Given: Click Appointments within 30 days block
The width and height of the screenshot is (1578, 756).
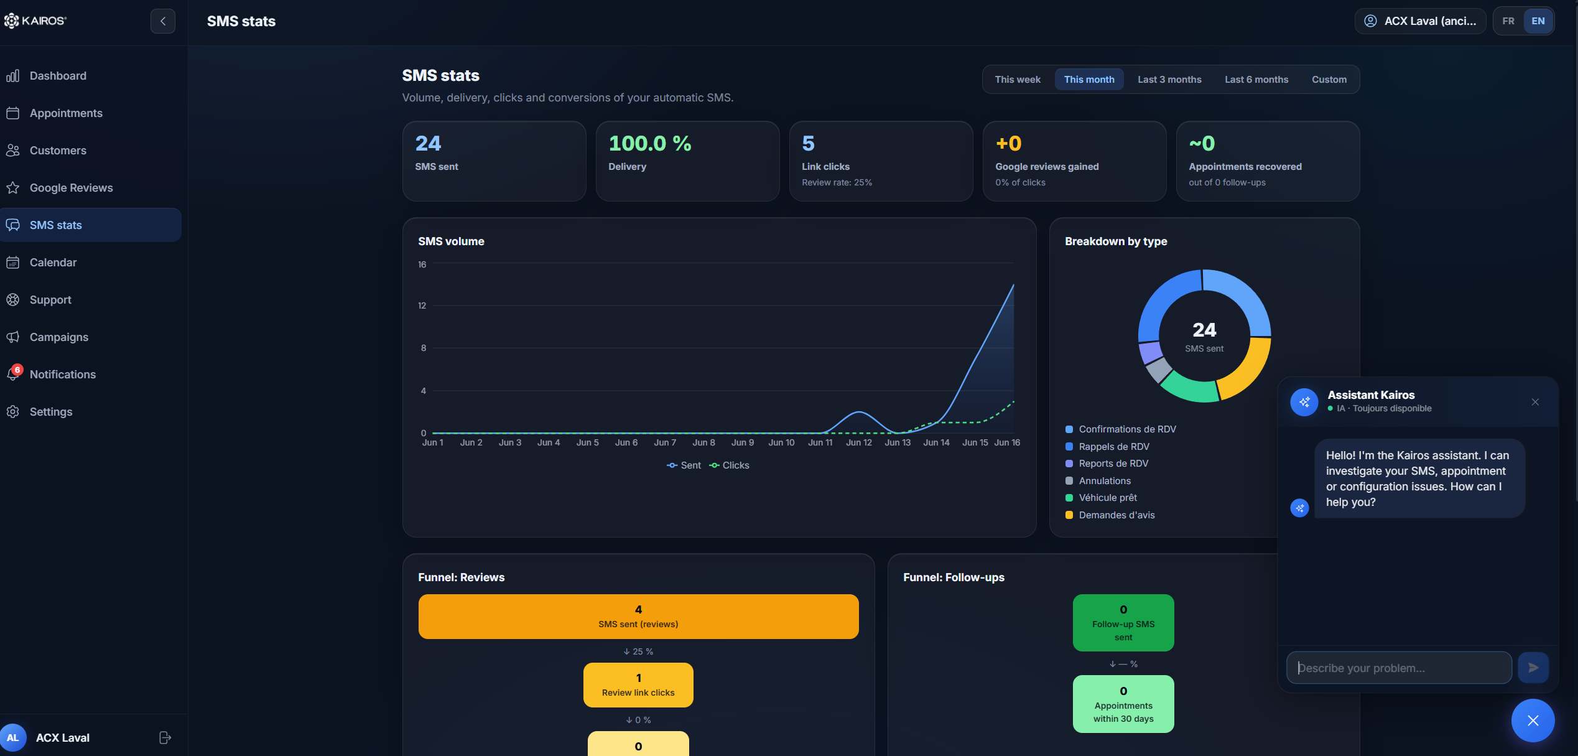Looking at the screenshot, I should [x=1123, y=704].
